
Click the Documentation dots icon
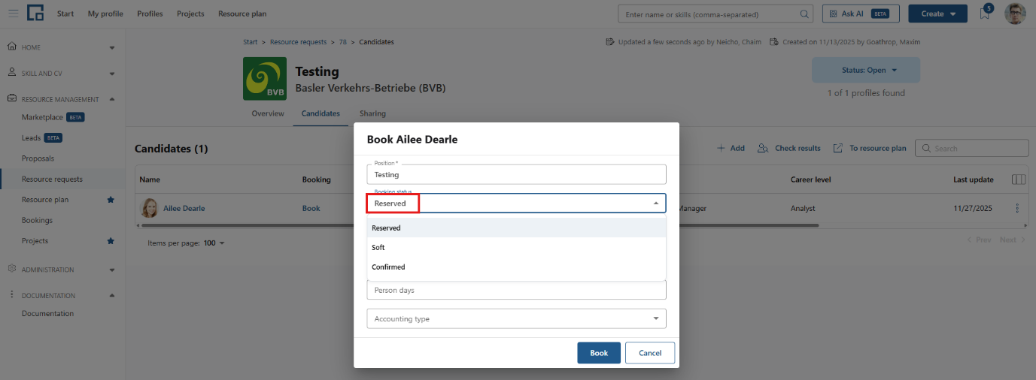point(12,295)
